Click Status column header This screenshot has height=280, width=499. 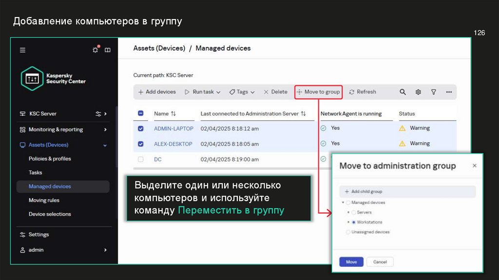[x=407, y=114]
